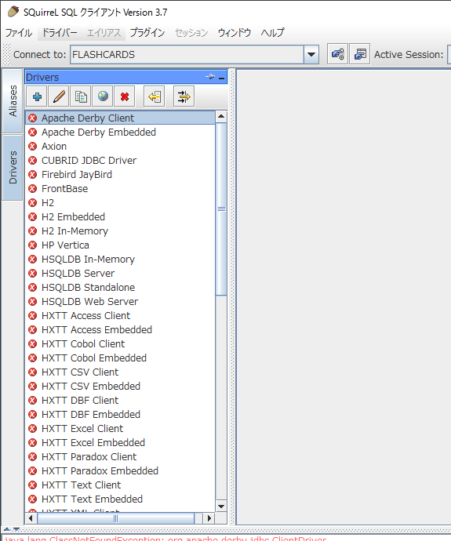Select HXTT Excel Embedded driver
The height and width of the screenshot is (541, 451).
tap(121, 443)
